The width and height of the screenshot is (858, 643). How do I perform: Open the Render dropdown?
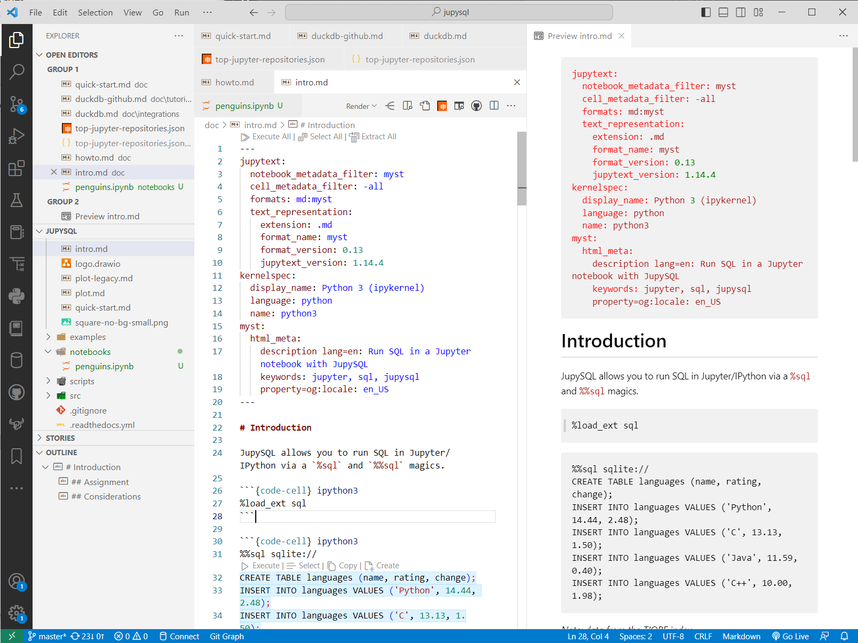click(361, 106)
